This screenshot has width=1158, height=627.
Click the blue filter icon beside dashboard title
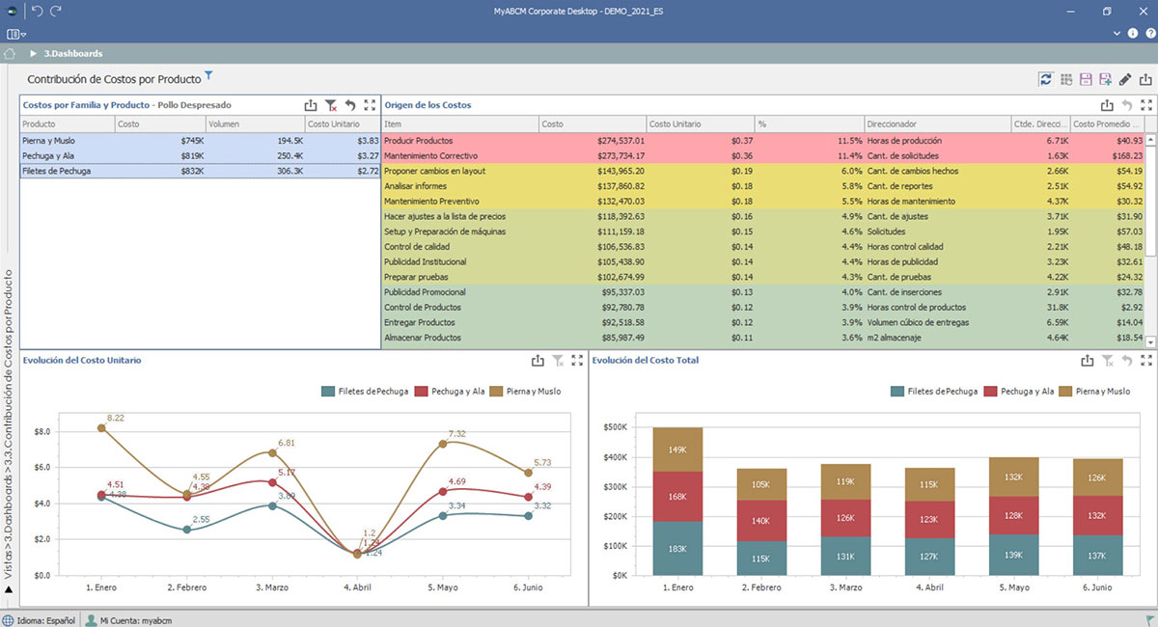coord(208,77)
